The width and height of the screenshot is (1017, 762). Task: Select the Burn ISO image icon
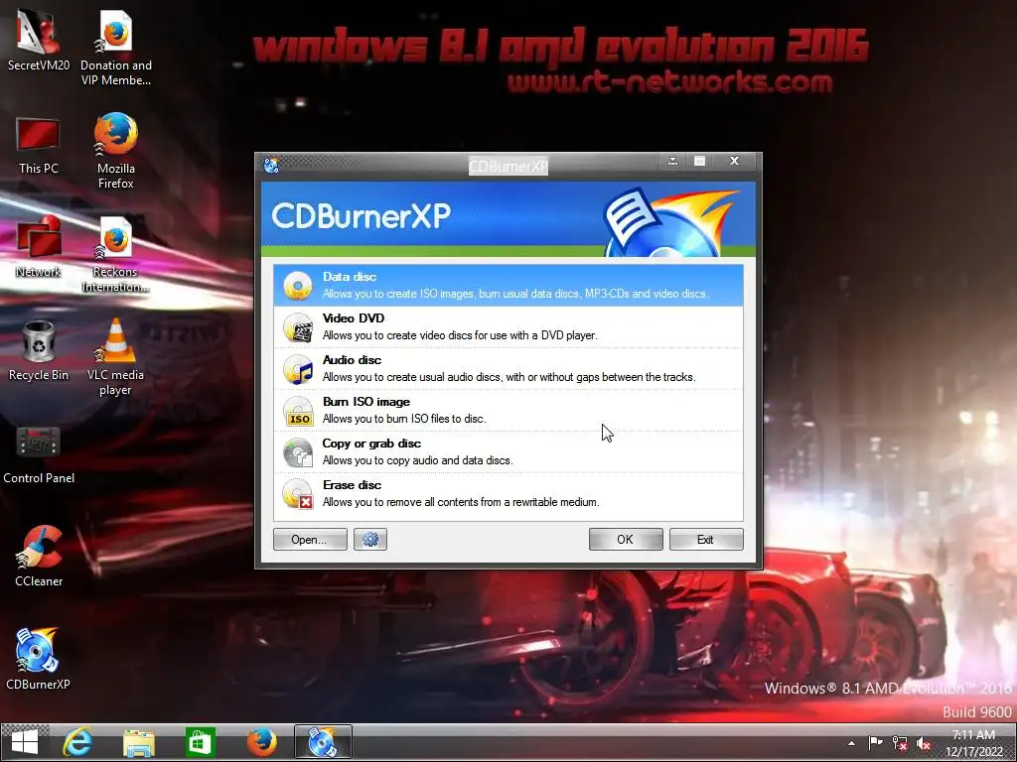click(298, 411)
